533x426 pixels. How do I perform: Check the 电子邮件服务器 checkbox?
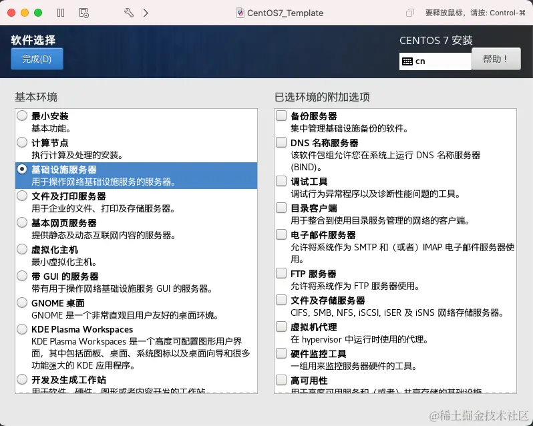point(281,234)
